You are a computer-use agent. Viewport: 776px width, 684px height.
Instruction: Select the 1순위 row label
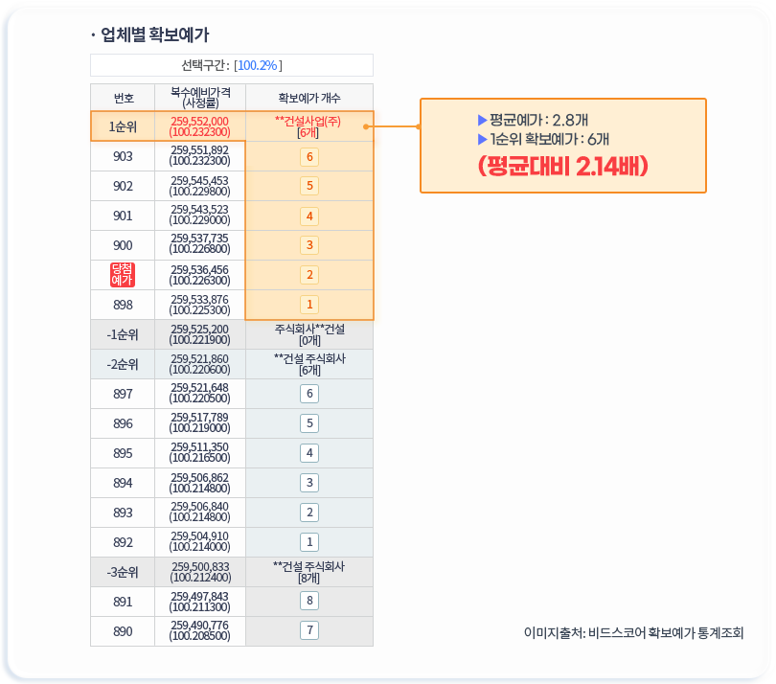coord(123,126)
